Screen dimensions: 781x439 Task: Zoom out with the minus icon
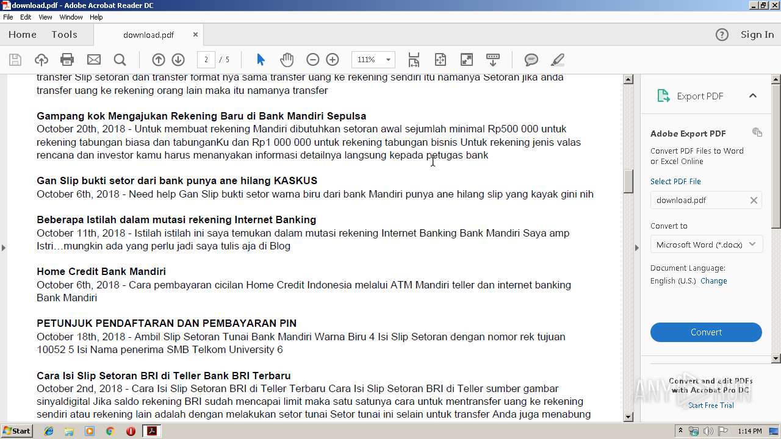312,59
